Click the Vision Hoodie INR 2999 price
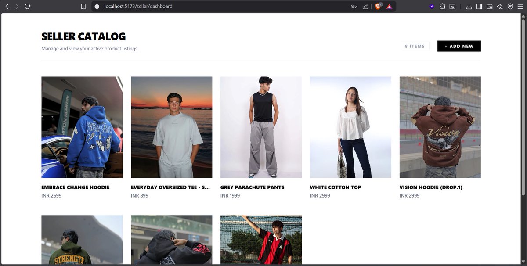The height and width of the screenshot is (266, 527). 410,196
